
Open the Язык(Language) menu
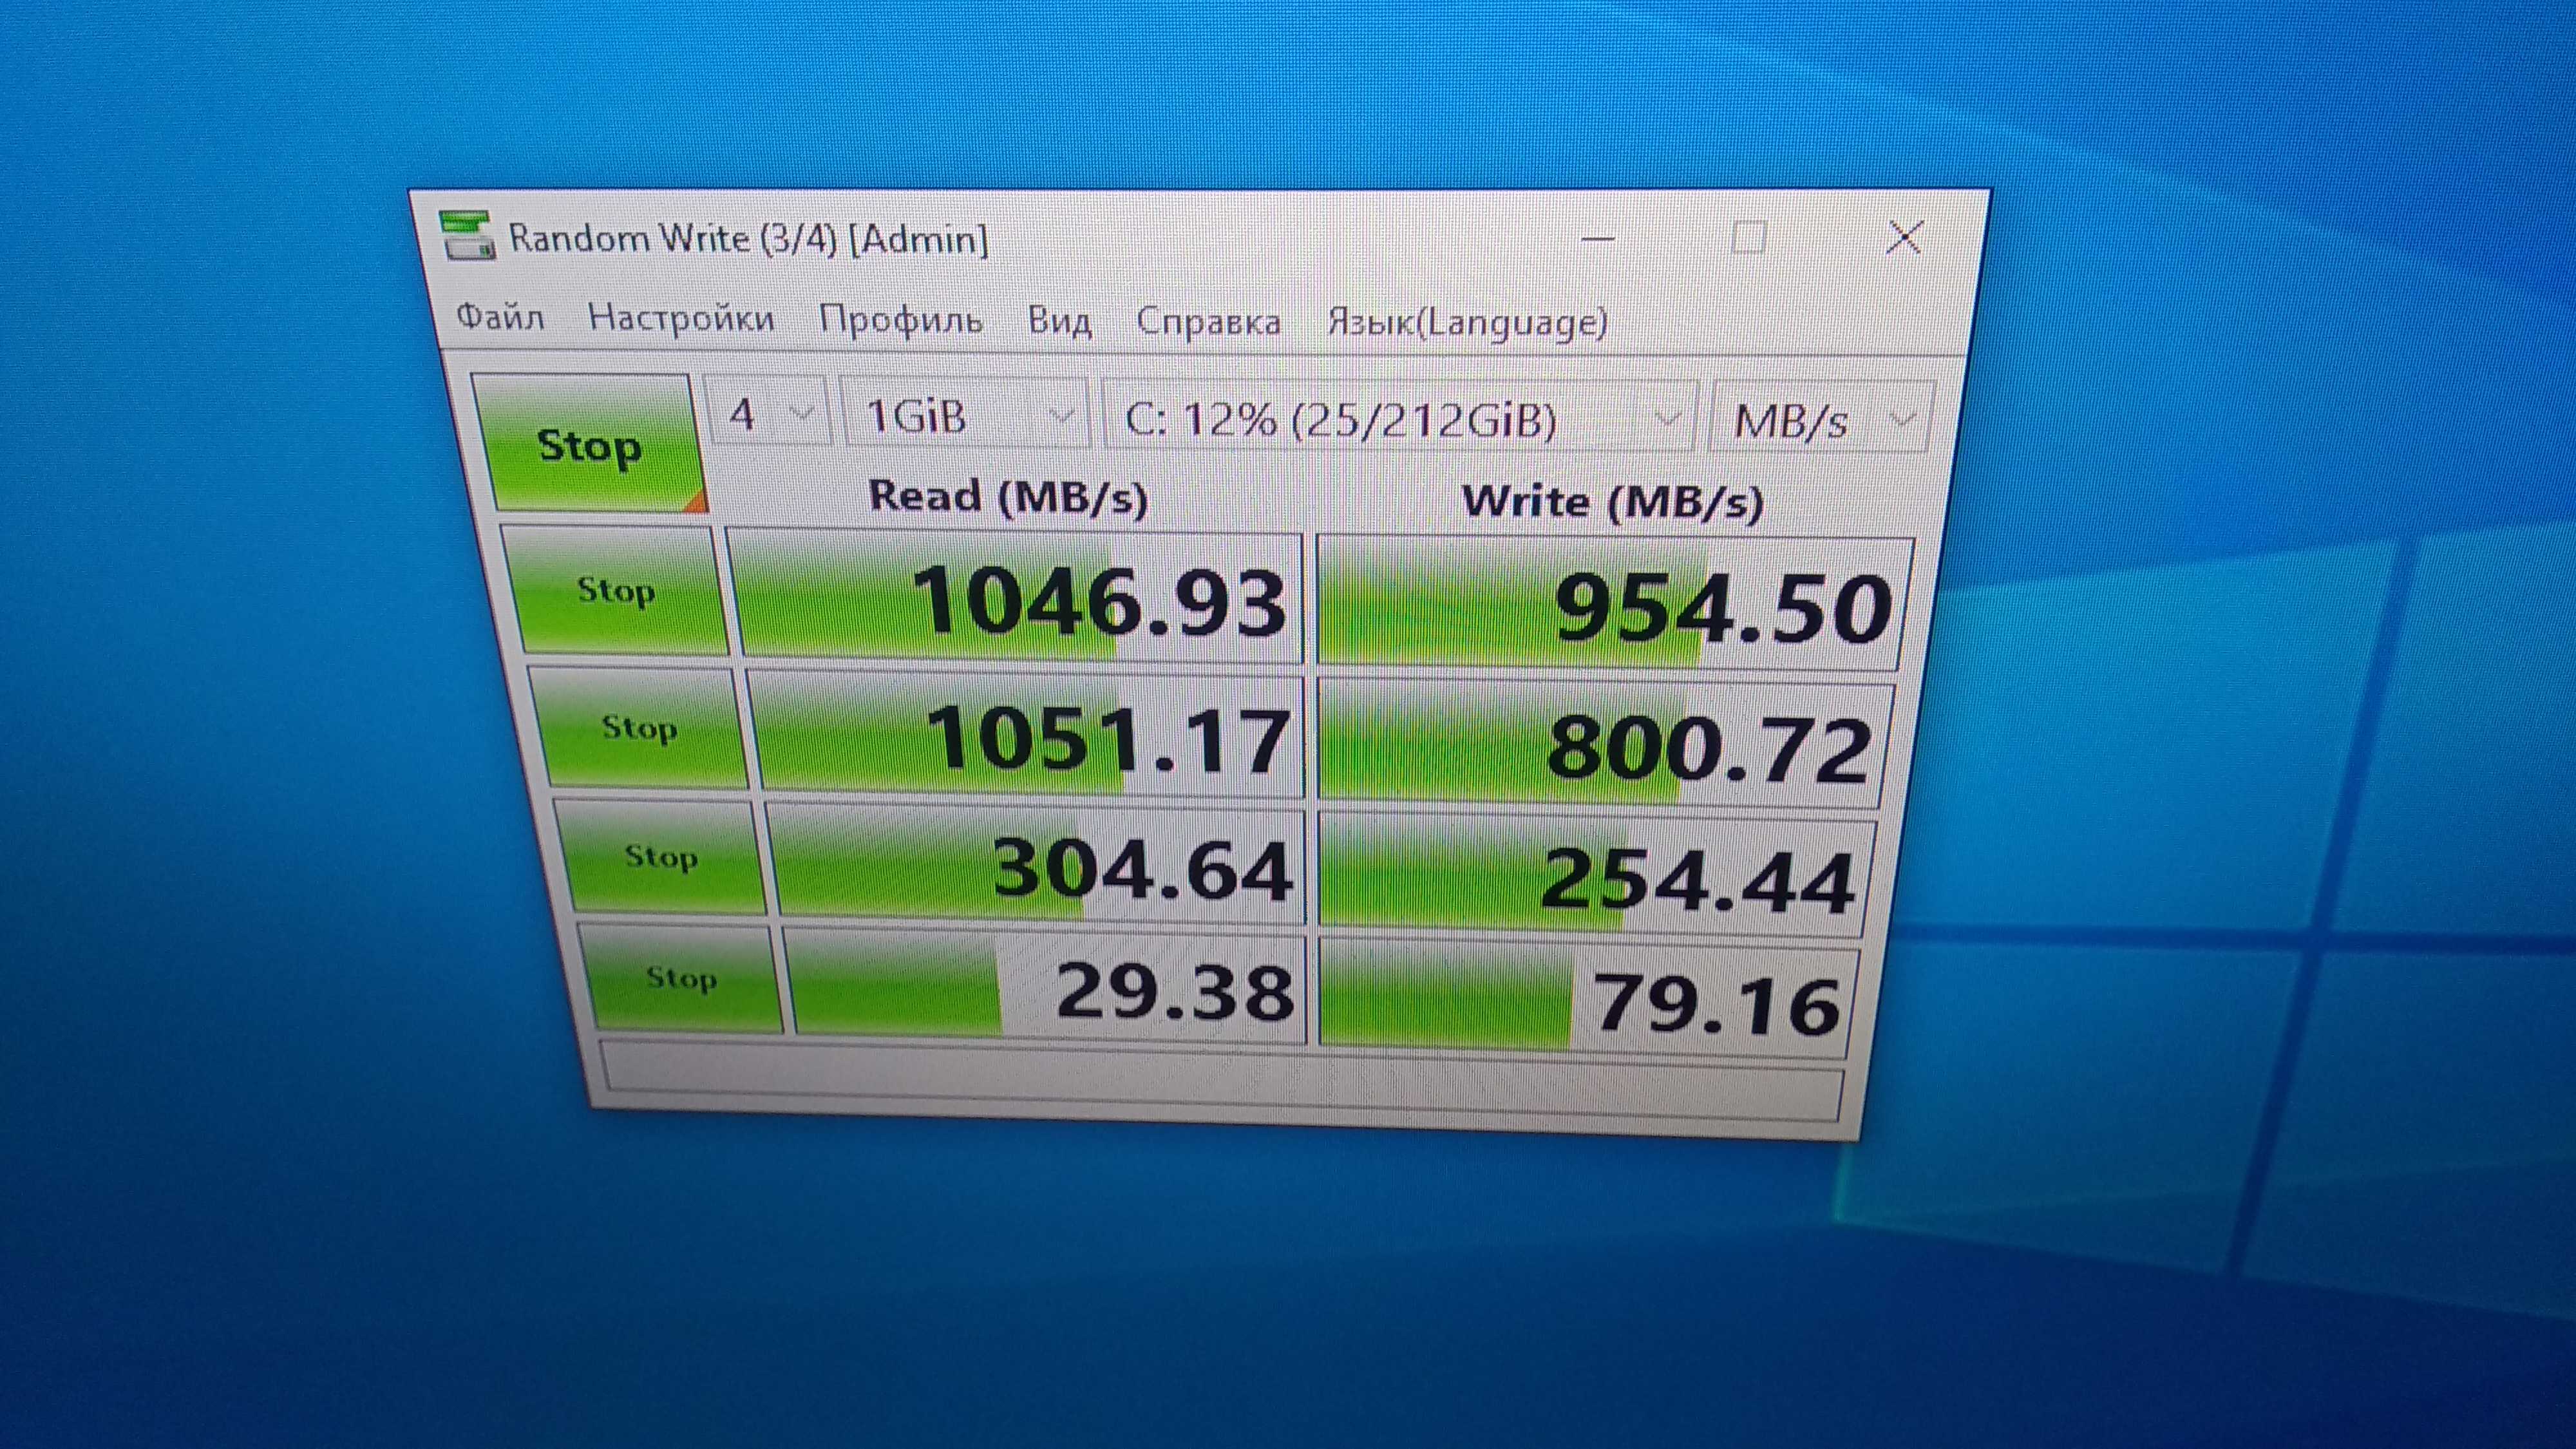coord(1466,323)
